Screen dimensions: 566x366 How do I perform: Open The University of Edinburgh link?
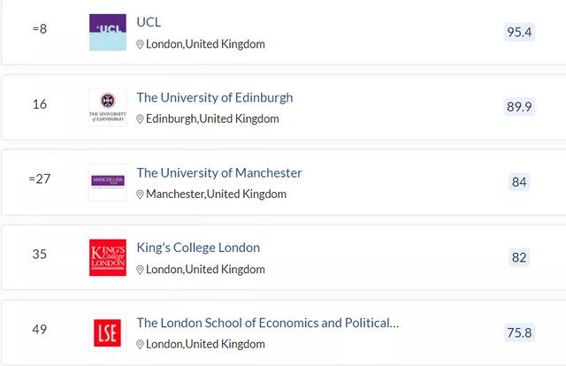pos(215,97)
